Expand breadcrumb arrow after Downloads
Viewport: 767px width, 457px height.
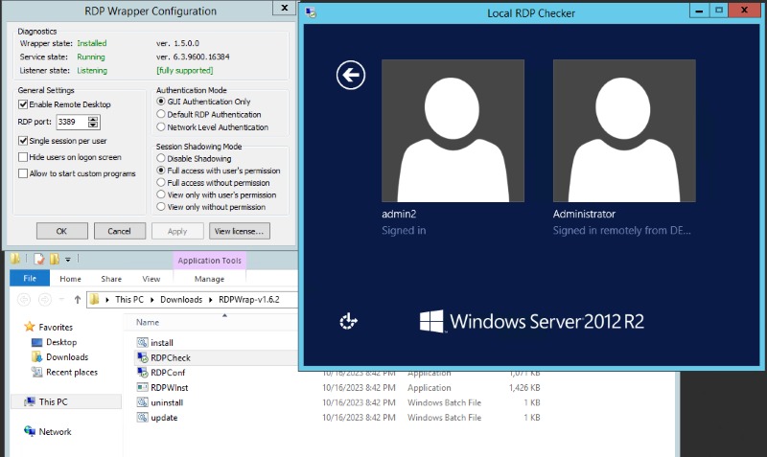coord(210,300)
